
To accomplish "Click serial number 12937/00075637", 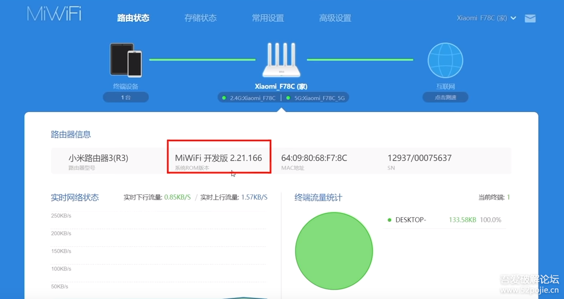I will [419, 158].
